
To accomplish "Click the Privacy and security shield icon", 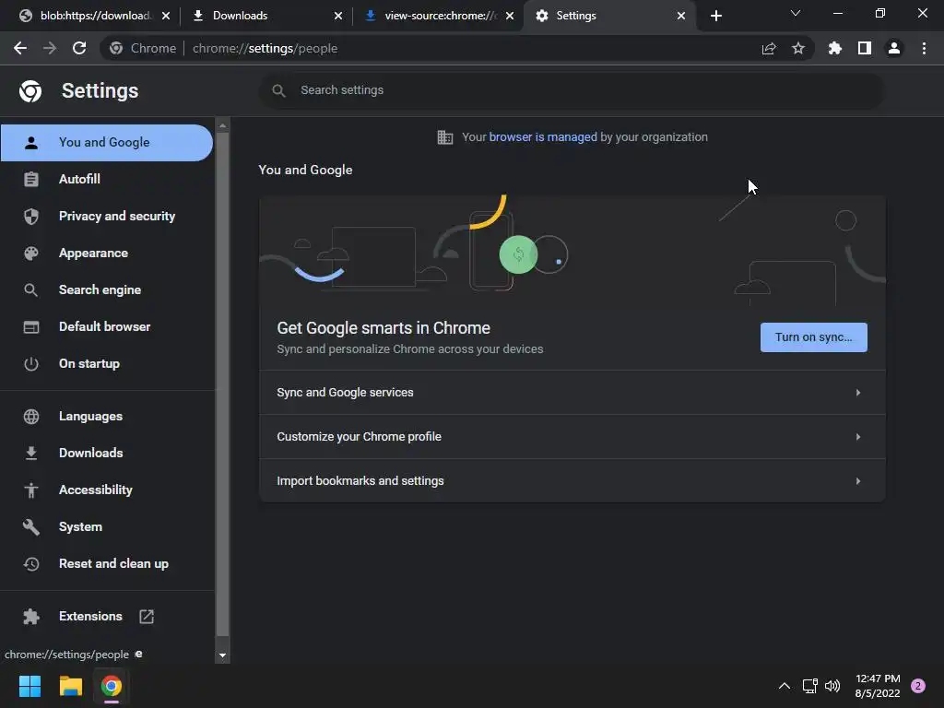I will pos(31,216).
